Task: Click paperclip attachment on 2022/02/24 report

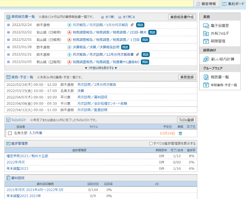Action: pyautogui.click(x=132, y=25)
